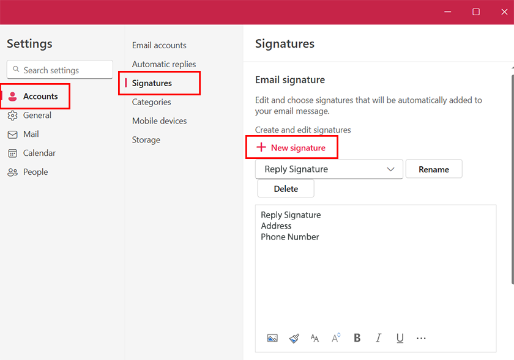This screenshot has height=360, width=514.
Task: Rename the selected signature
Action: [433, 169]
